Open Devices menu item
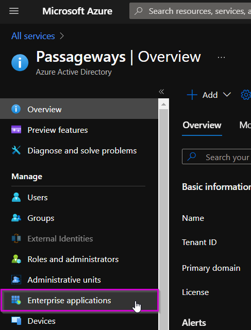 coord(79,321)
